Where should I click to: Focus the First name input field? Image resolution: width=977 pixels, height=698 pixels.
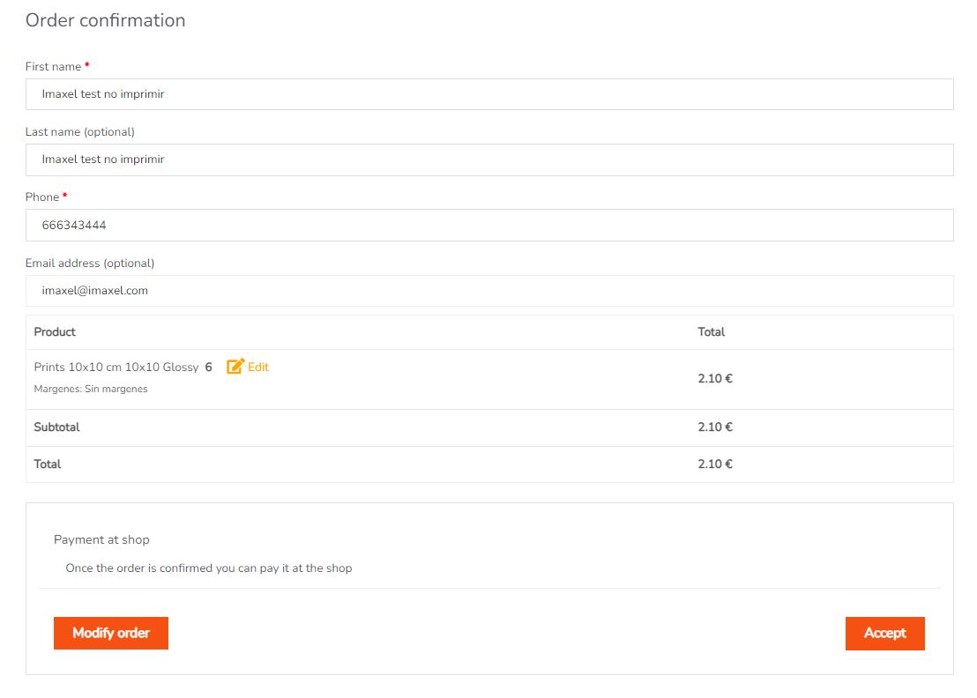489,94
